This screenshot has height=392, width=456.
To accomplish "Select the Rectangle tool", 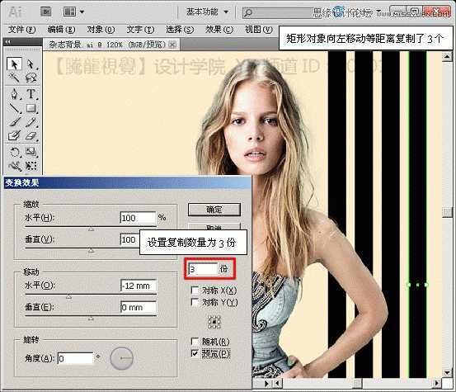I will (x=31, y=108).
